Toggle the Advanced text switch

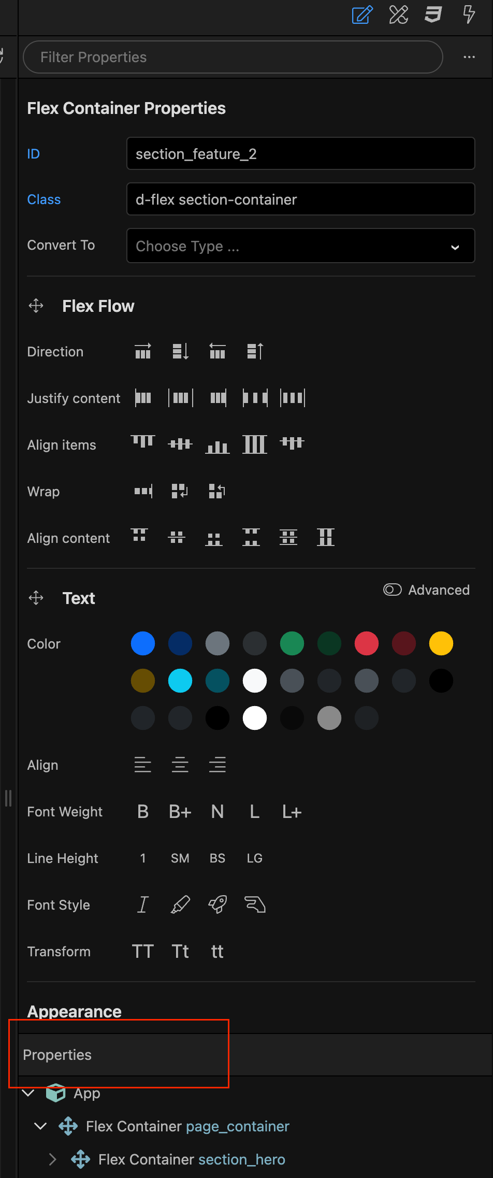tap(393, 590)
